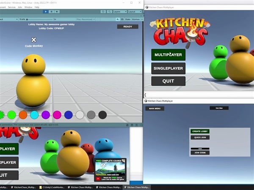Screen dimensions: 254x190
Task: Open the Game view three-dot options menu
Action: pos(141,16)
